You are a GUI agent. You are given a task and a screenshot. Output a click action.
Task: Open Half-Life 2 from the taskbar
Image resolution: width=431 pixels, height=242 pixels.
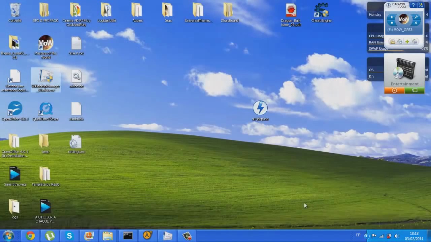click(x=147, y=236)
